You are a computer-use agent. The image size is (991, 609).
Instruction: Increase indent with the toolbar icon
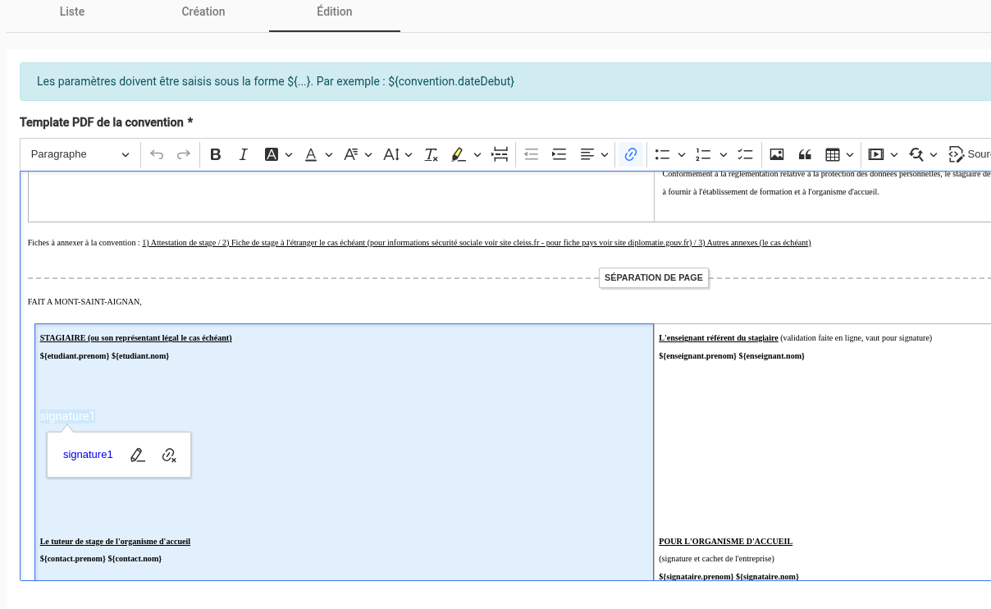point(559,154)
